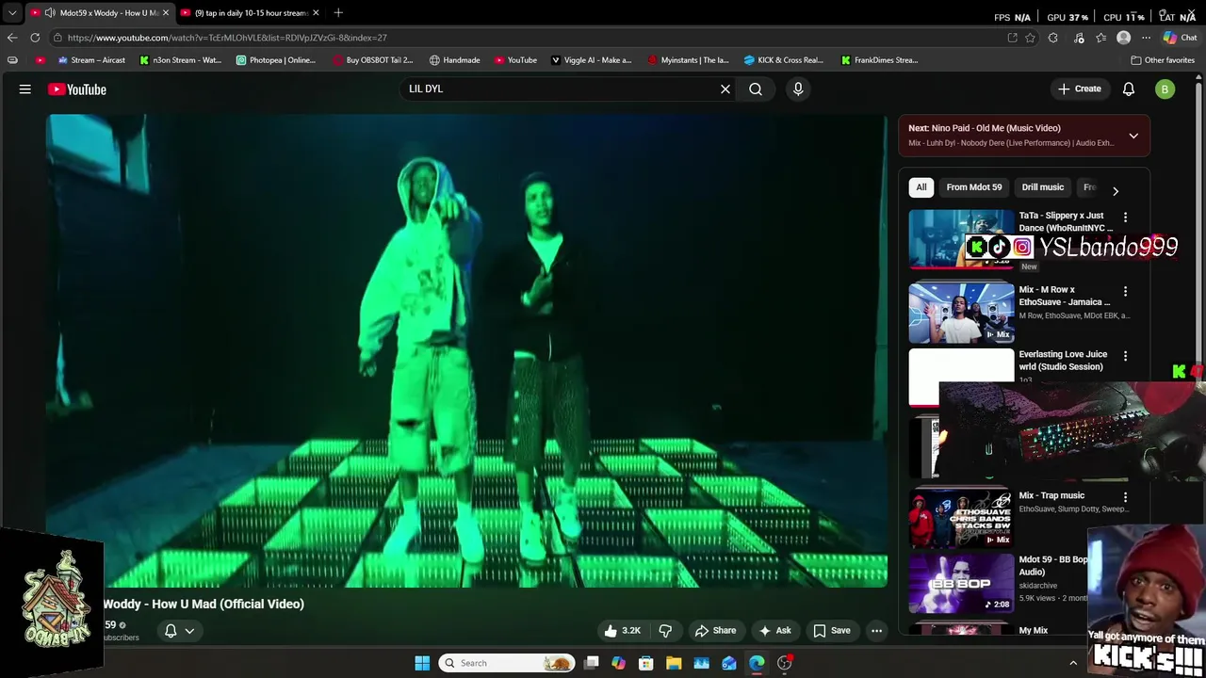Screen dimensions: 1206x678
Task: Open Windows Start menu
Action: tap(422, 663)
